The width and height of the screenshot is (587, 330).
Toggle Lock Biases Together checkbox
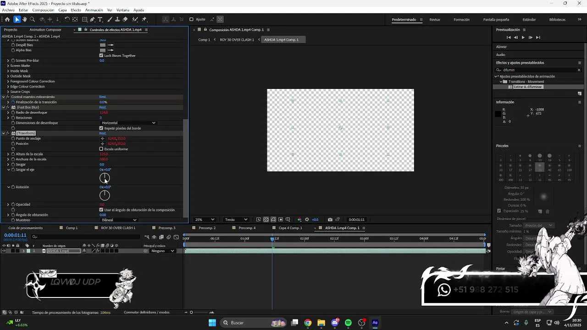[101, 55]
